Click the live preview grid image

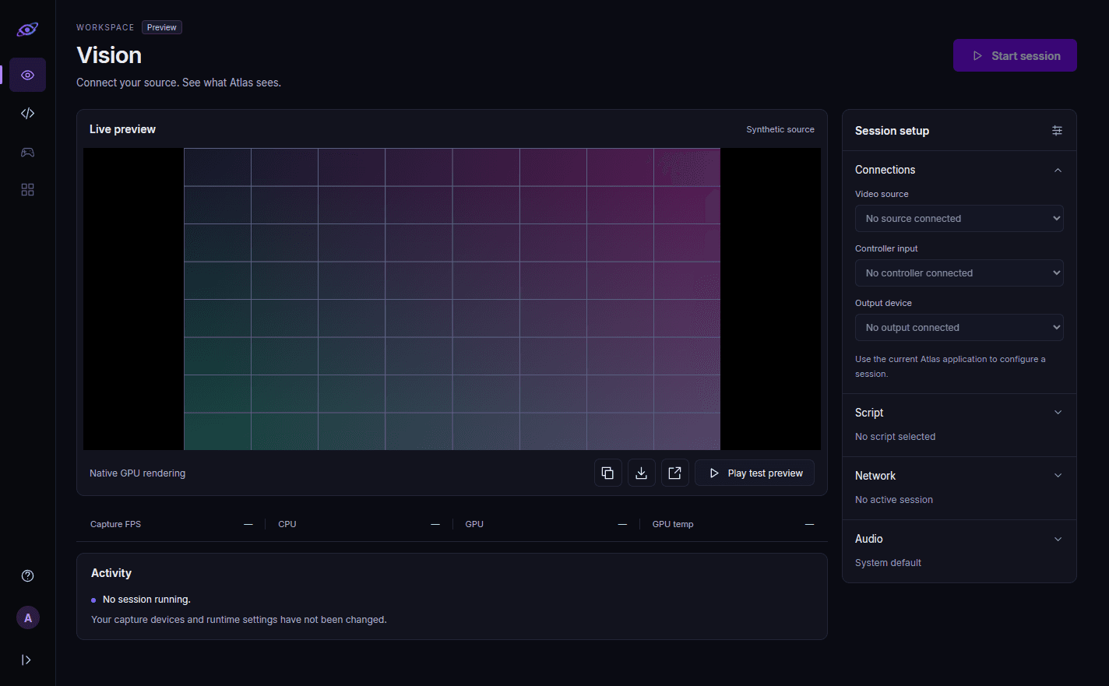point(452,299)
